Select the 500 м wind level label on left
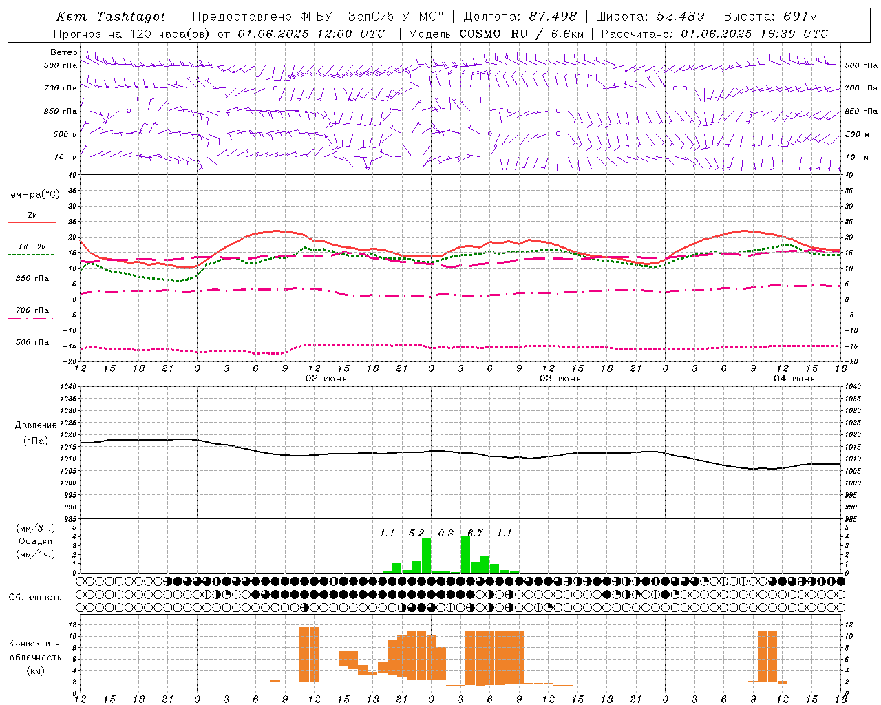The height and width of the screenshot is (705, 881). 66,134
